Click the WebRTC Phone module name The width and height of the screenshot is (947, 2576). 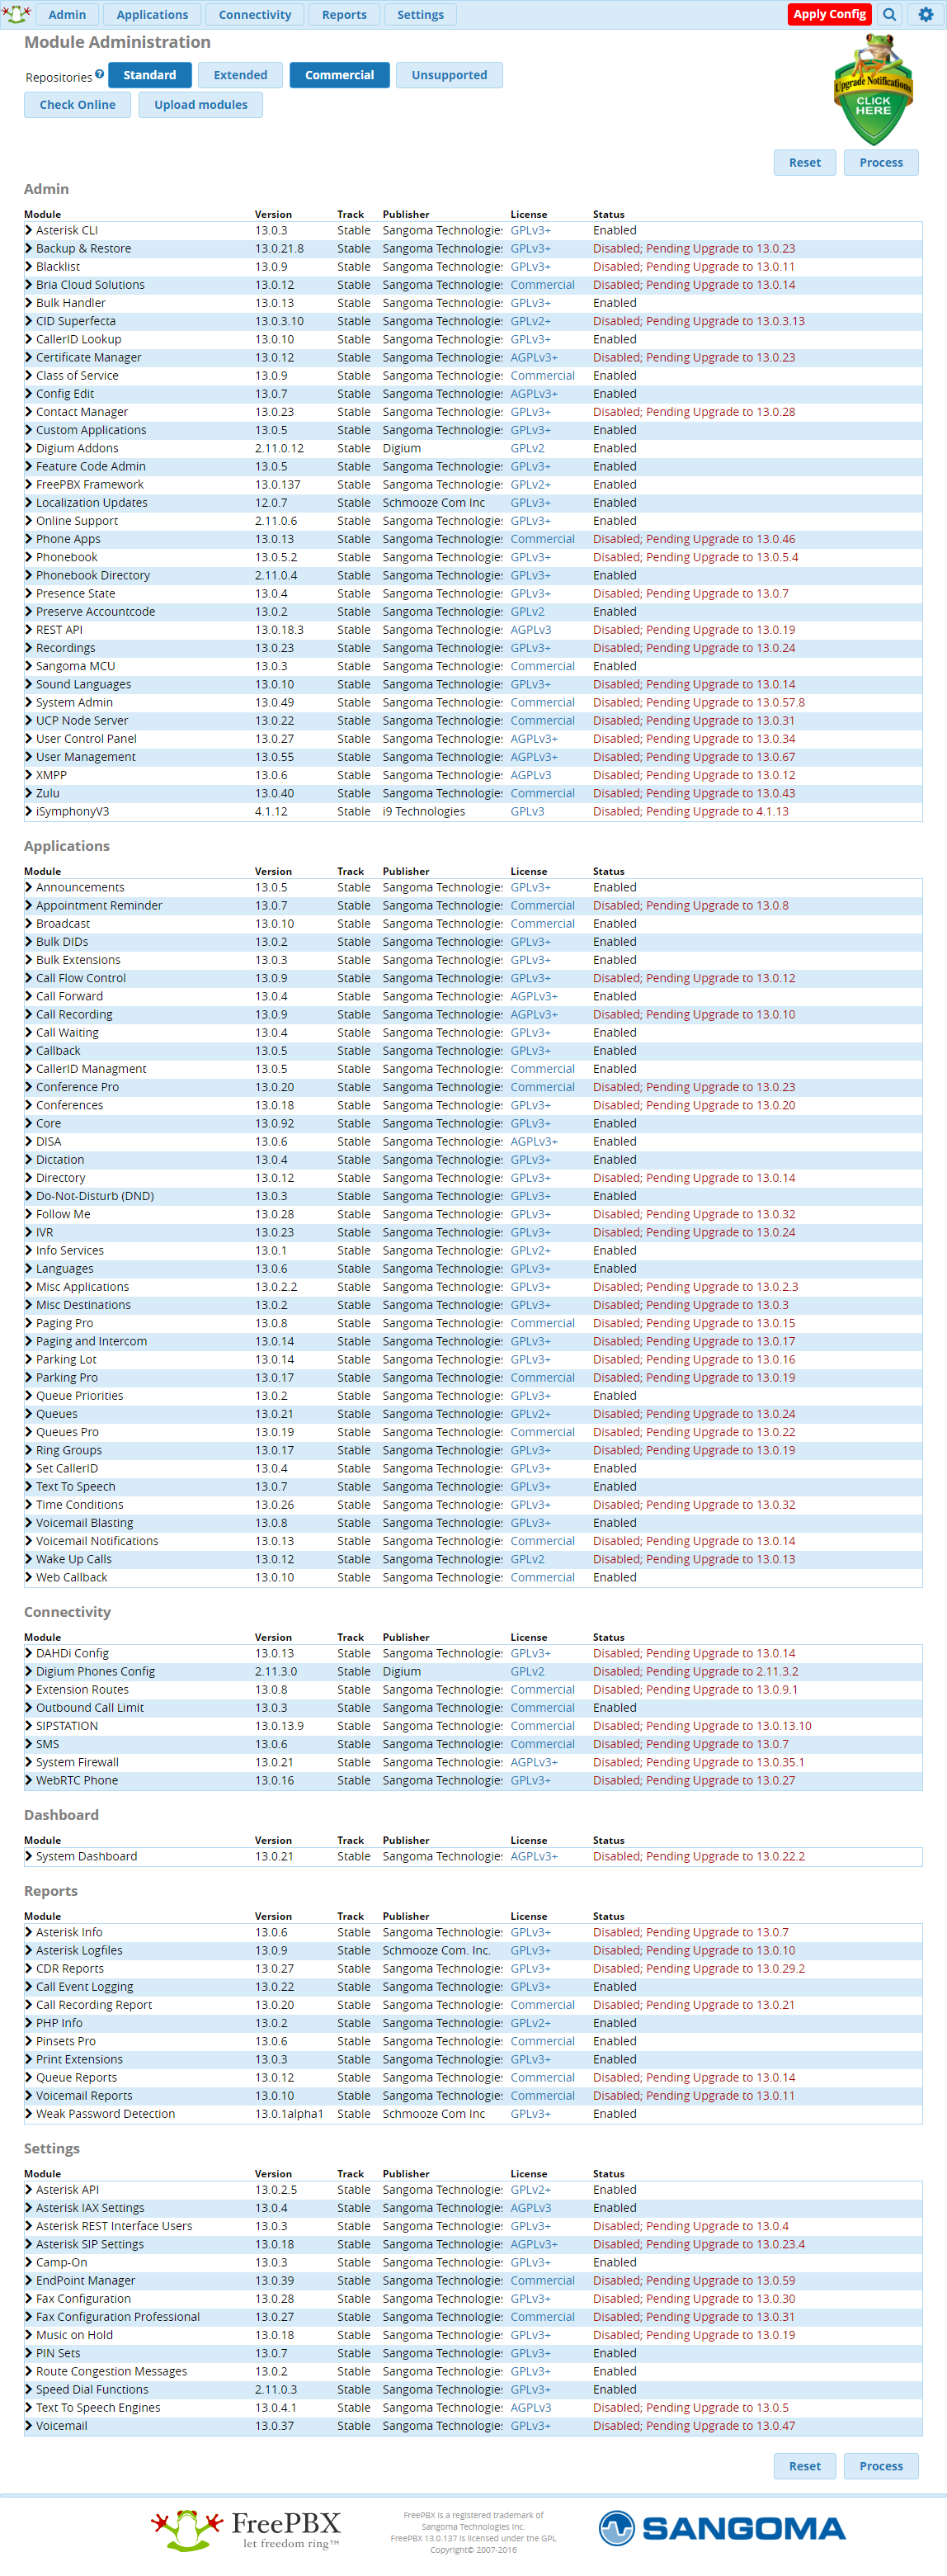(x=77, y=1781)
